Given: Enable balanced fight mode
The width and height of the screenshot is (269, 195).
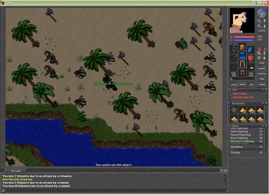Looking at the screenshot, I should (x=259, y=53).
